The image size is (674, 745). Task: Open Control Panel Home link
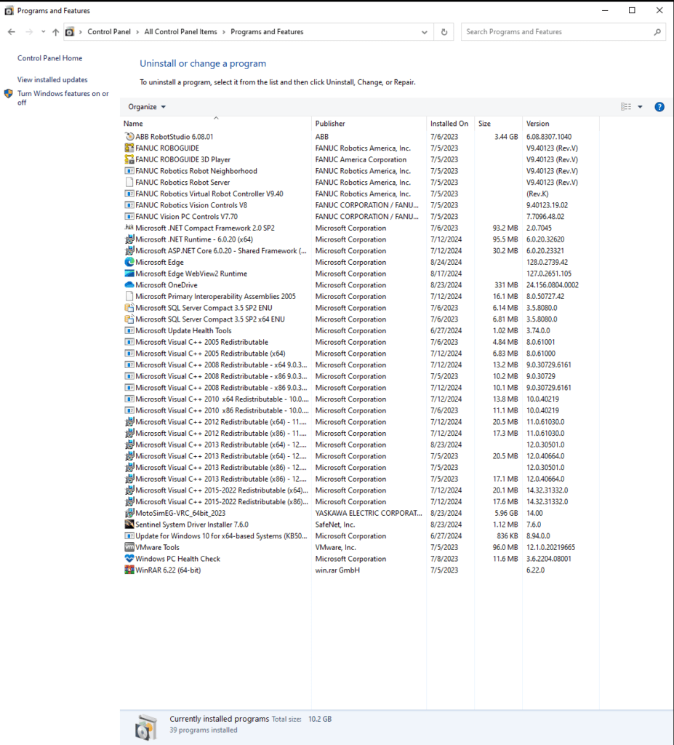tap(50, 58)
